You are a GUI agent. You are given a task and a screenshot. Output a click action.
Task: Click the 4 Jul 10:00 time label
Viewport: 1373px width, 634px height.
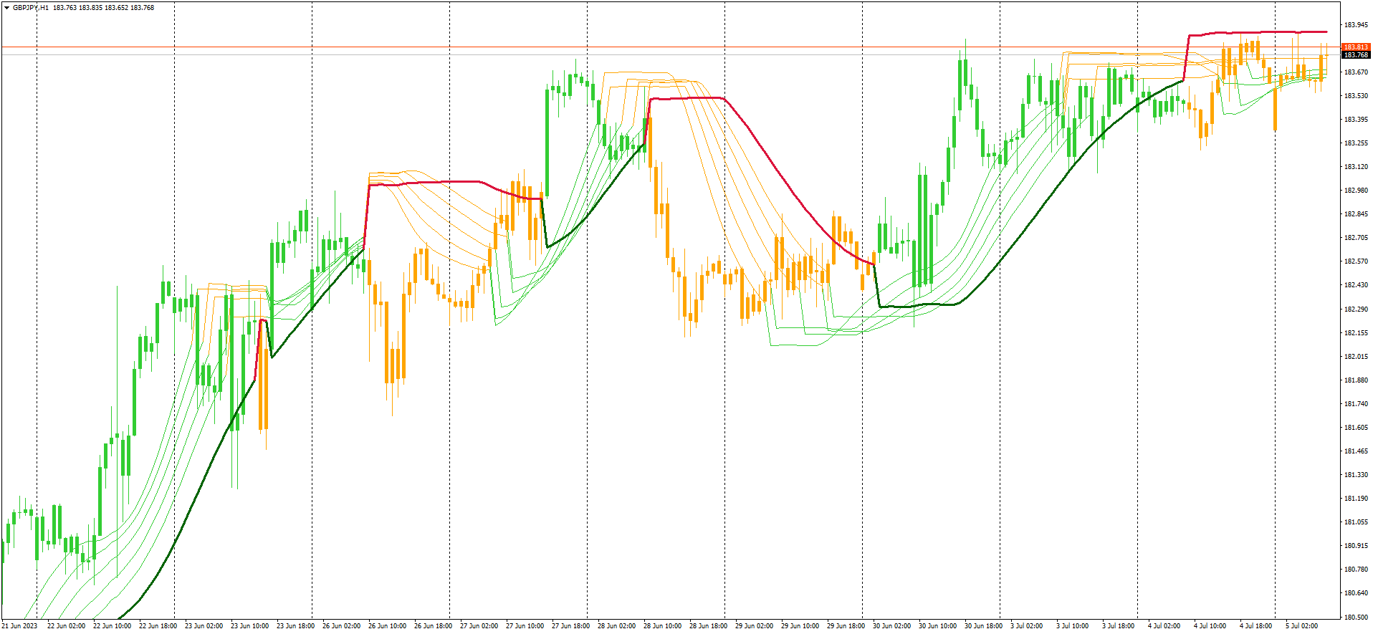pyautogui.click(x=1210, y=626)
